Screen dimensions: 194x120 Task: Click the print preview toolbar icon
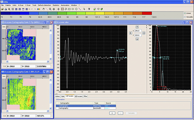click(9, 9)
